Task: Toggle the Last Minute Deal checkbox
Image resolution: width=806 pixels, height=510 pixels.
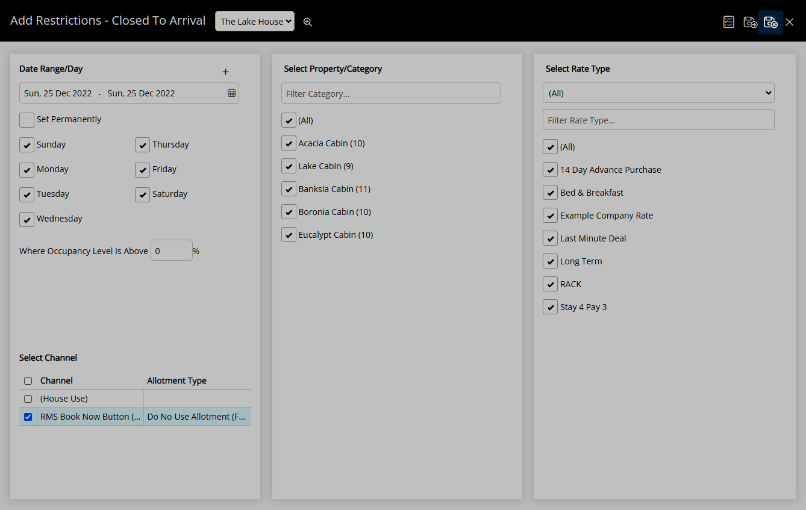Action: pyautogui.click(x=550, y=238)
